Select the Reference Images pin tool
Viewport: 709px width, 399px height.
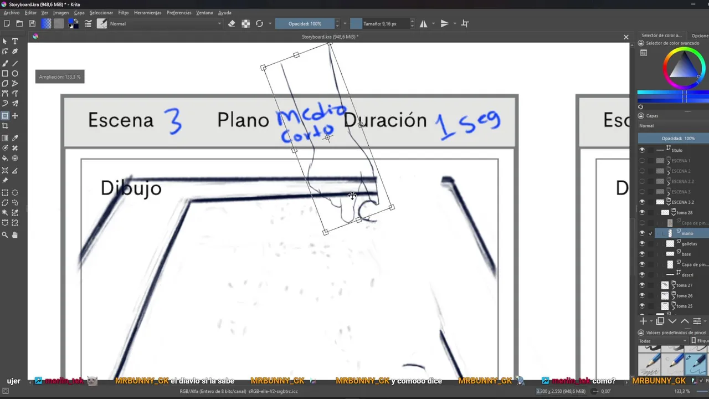click(x=5, y=180)
